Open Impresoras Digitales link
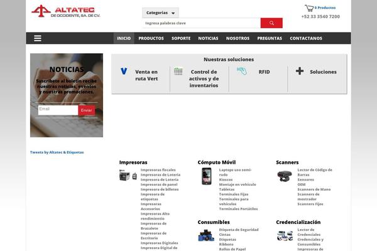This screenshot has height=251, width=377. (x=159, y=243)
